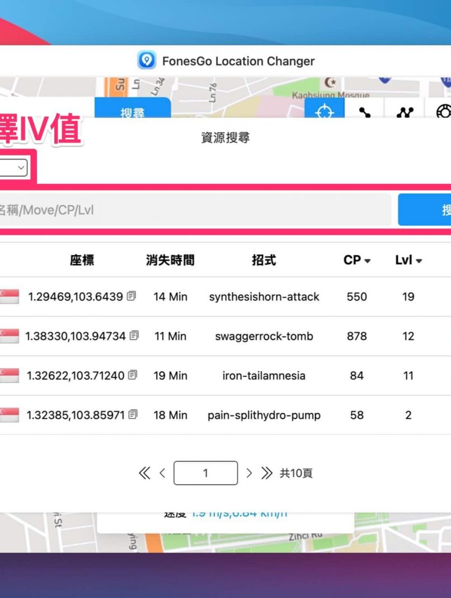The image size is (451, 598).
Task: Select the two-spot route mode icon
Action: 364,112
